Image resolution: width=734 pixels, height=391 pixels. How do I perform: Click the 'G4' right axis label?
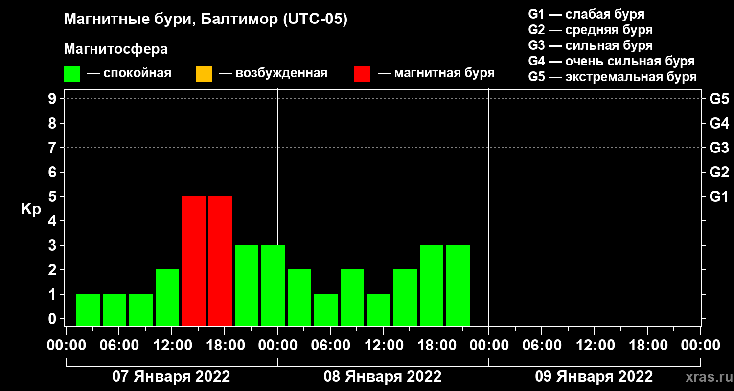719,123
